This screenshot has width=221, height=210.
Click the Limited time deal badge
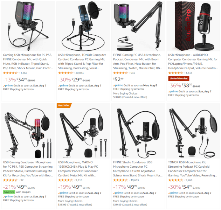(x=179, y=78)
